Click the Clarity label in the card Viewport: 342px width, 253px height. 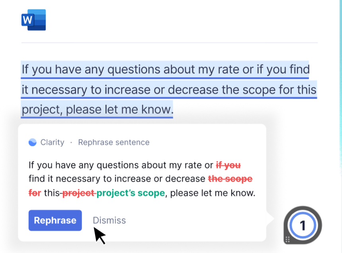(52, 142)
